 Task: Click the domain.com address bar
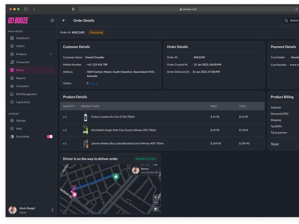tap(188, 9)
